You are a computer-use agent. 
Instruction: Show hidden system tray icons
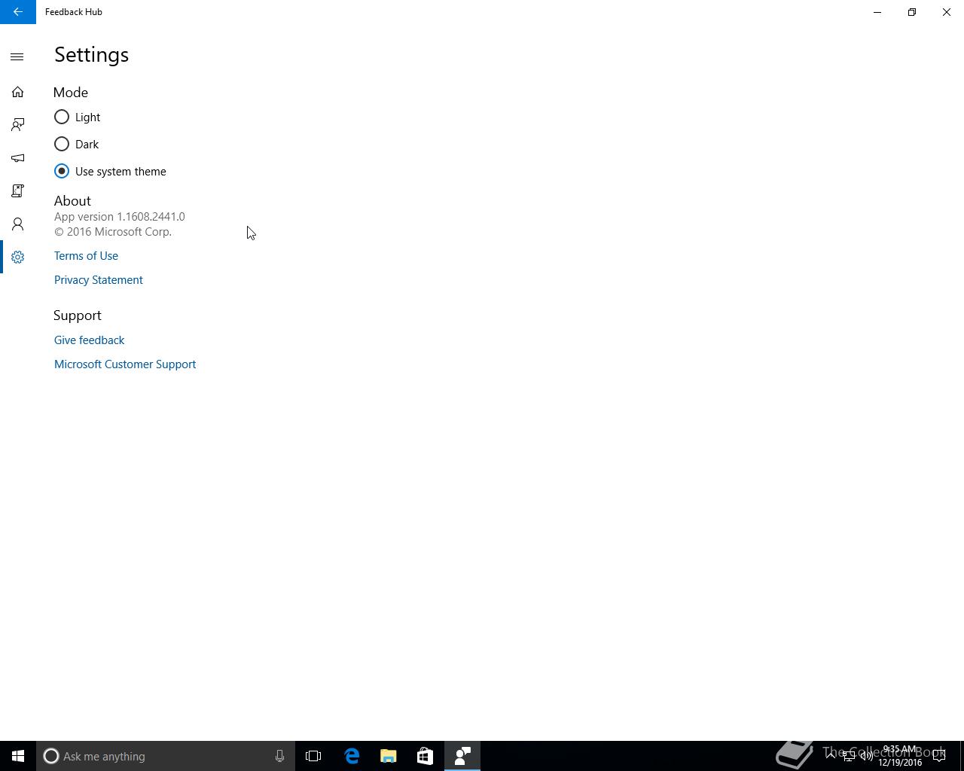tap(831, 756)
